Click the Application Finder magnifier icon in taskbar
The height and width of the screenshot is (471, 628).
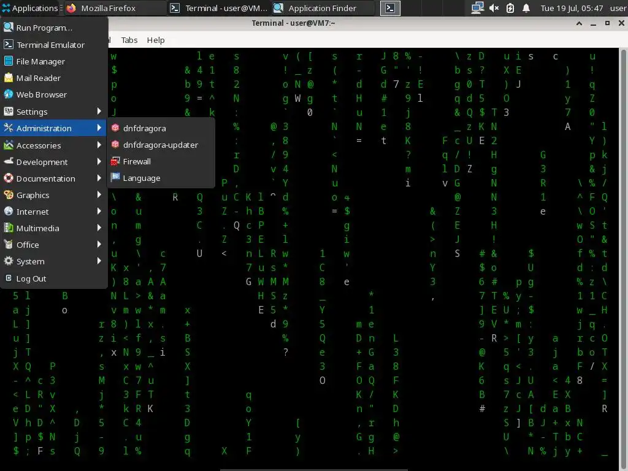[278, 8]
